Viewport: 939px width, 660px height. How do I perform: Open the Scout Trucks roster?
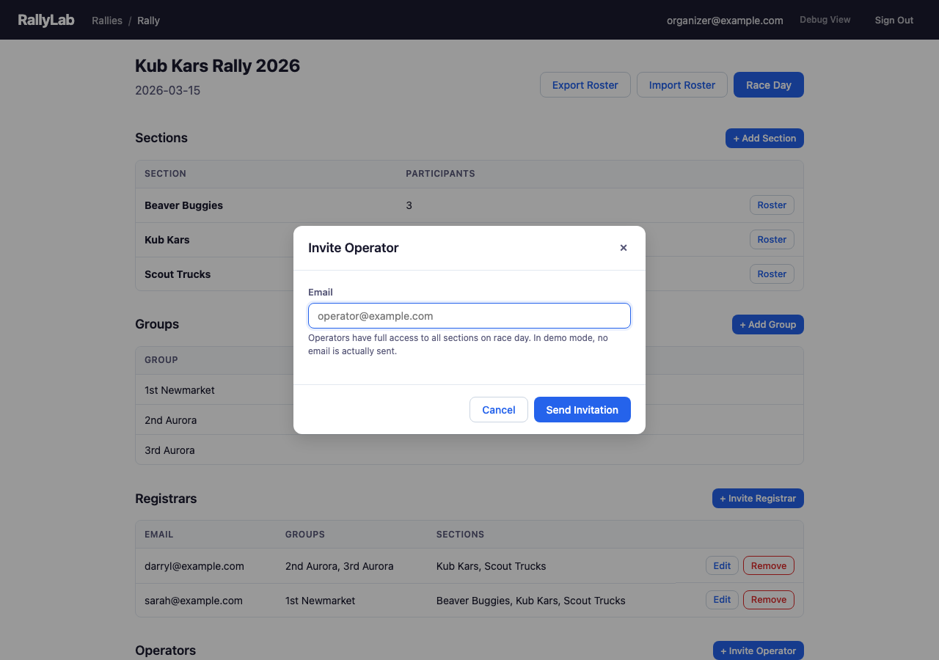(772, 274)
